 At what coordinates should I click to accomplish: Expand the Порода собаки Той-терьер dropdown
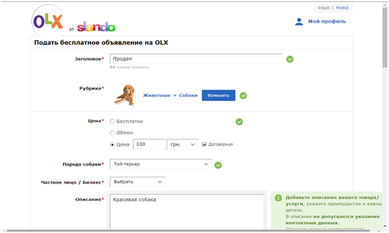pyautogui.click(x=160, y=164)
